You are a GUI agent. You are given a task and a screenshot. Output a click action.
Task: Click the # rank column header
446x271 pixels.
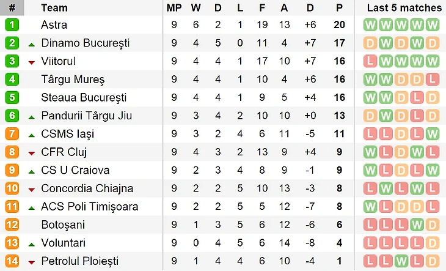[12, 8]
